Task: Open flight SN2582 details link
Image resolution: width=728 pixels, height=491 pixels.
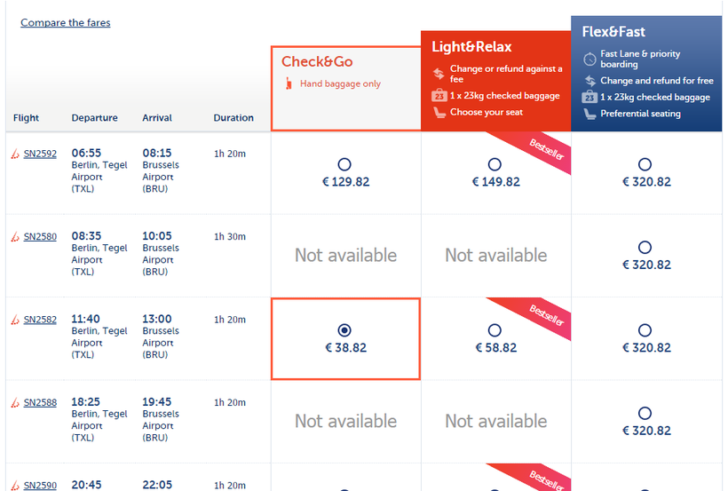Action: click(x=40, y=320)
